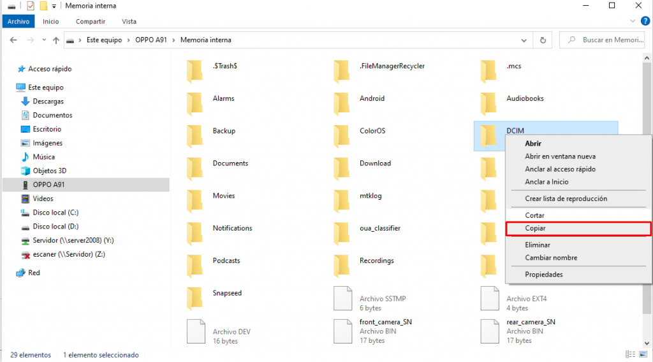Image resolution: width=653 pixels, height=362 pixels.
Task: Select the Alarms folder icon
Action: click(x=195, y=102)
